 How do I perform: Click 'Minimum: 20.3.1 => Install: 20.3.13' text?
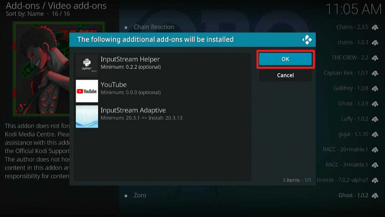click(141, 118)
